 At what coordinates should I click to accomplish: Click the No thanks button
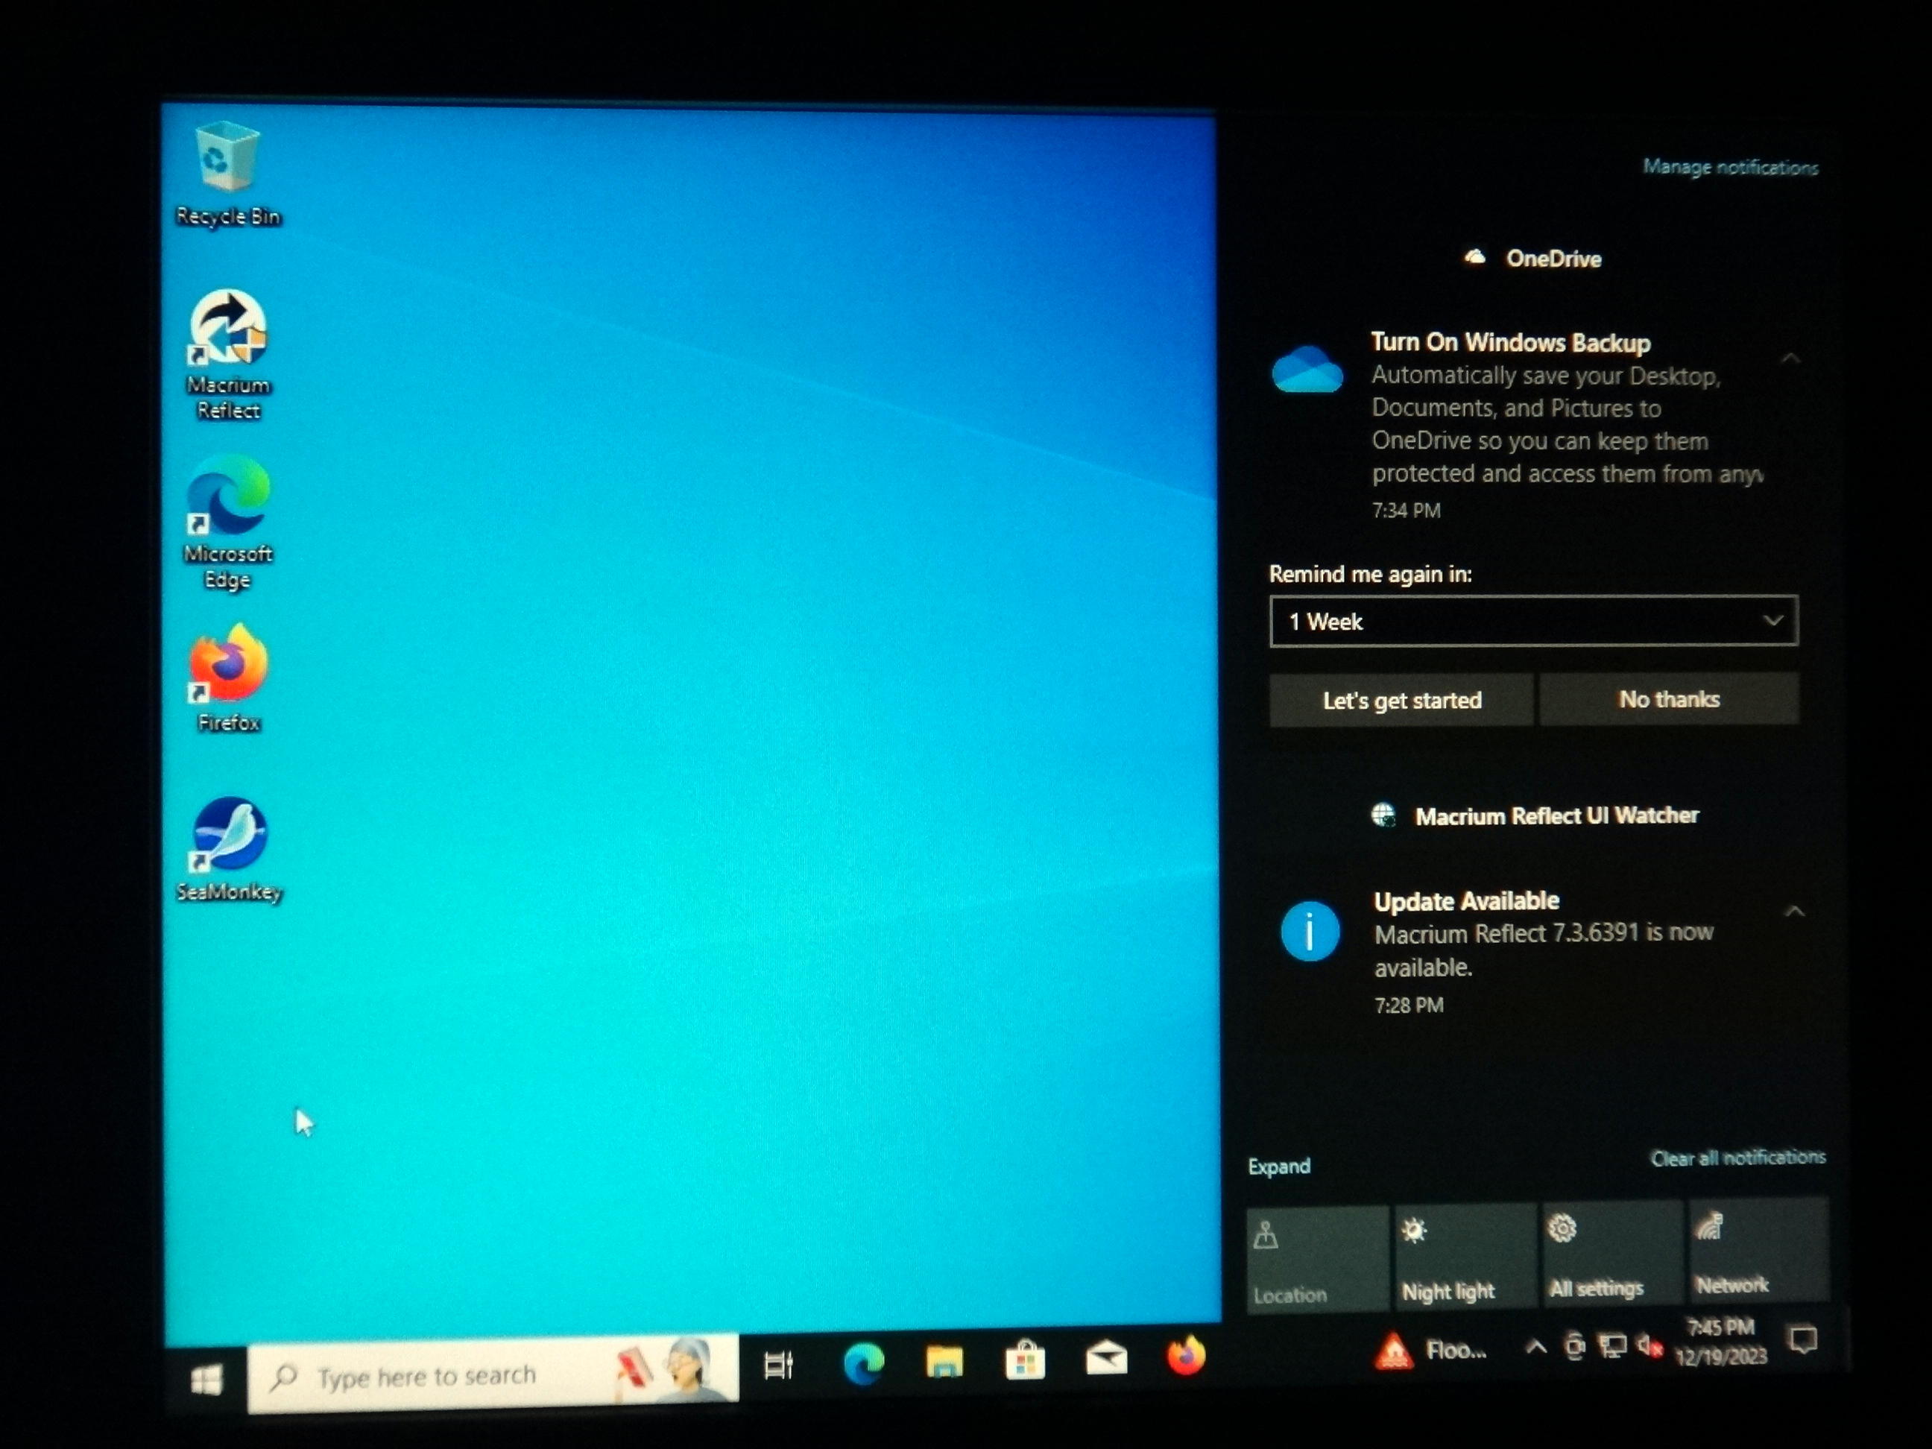pos(1669,698)
